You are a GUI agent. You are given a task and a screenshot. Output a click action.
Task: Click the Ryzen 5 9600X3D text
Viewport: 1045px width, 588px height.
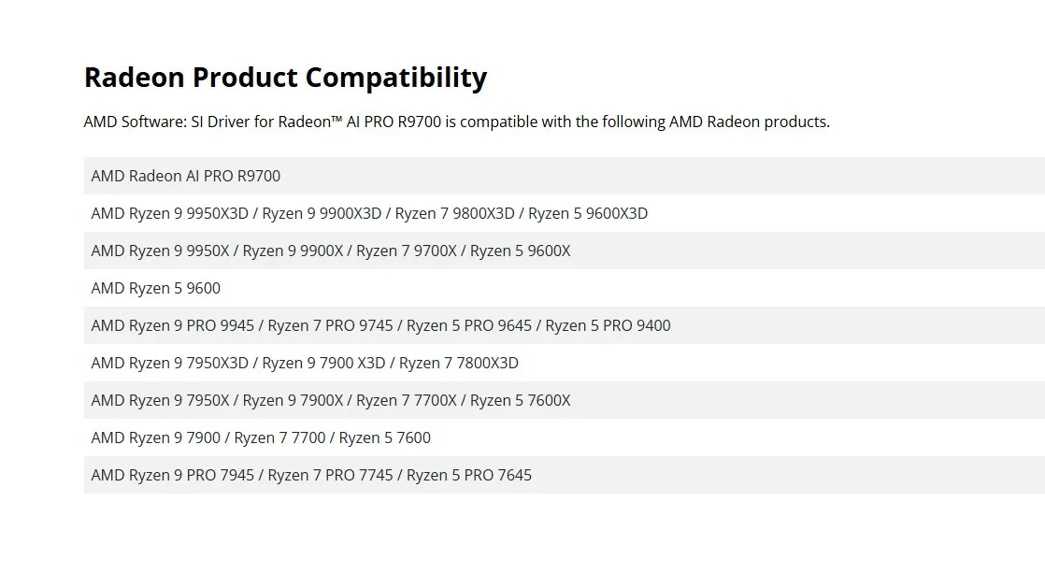tap(588, 213)
